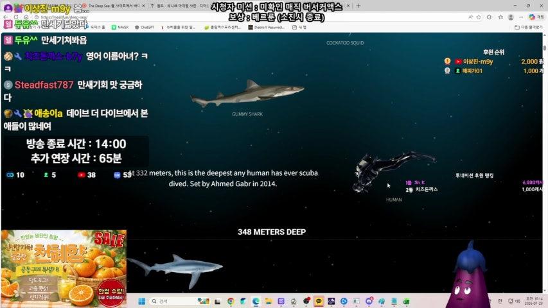
Task: Click the Ahmed Gabr scuba record text
Action: (223, 178)
